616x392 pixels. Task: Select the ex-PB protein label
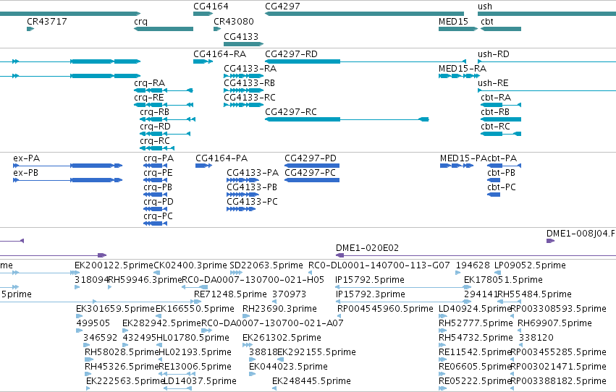point(25,173)
